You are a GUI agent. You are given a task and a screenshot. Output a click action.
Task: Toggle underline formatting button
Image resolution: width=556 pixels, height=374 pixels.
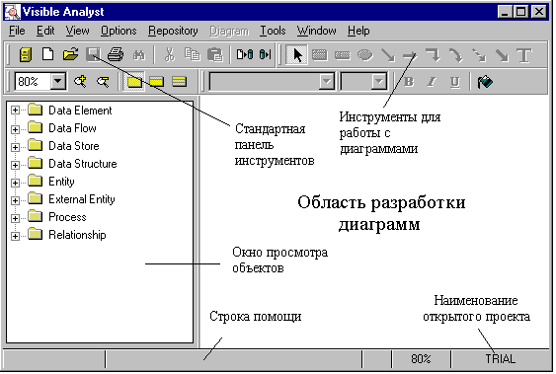click(454, 82)
